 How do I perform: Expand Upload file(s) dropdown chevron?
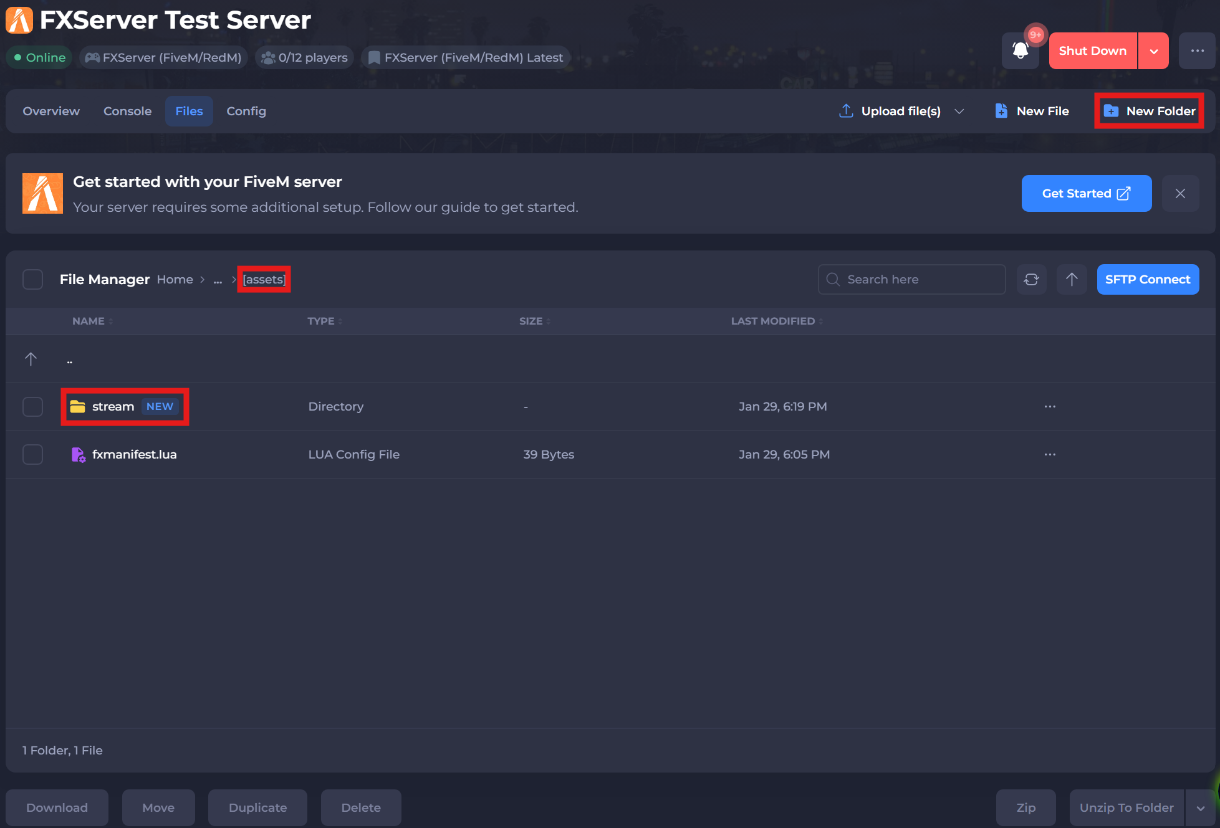959,111
